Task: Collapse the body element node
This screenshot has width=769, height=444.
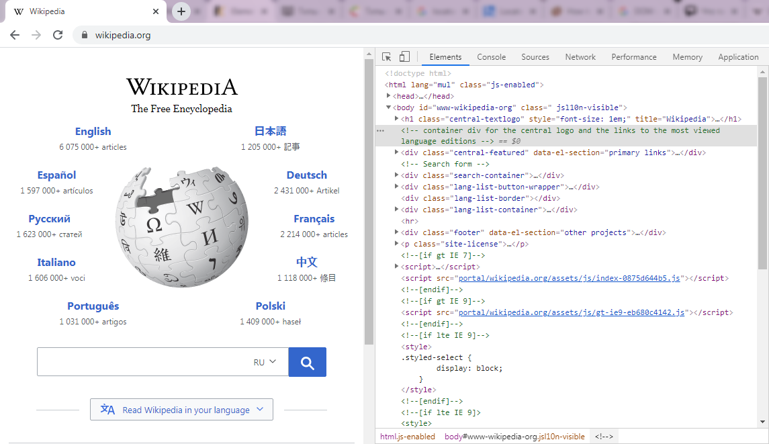Action: (388, 107)
